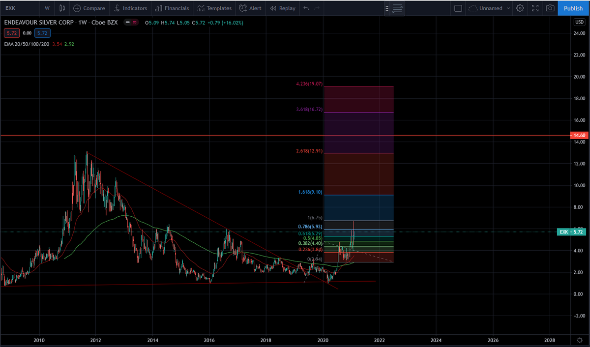Open the W interval dropdown

(47, 8)
